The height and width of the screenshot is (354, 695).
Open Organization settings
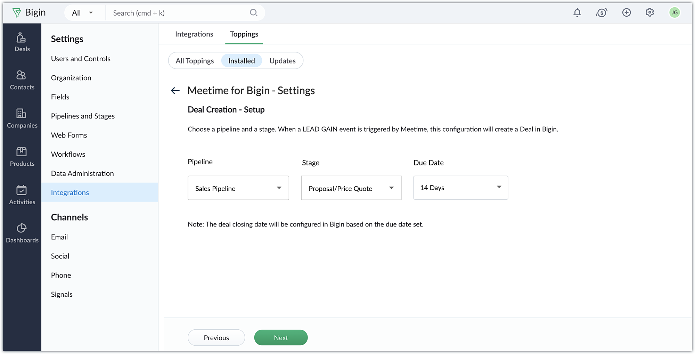point(71,78)
